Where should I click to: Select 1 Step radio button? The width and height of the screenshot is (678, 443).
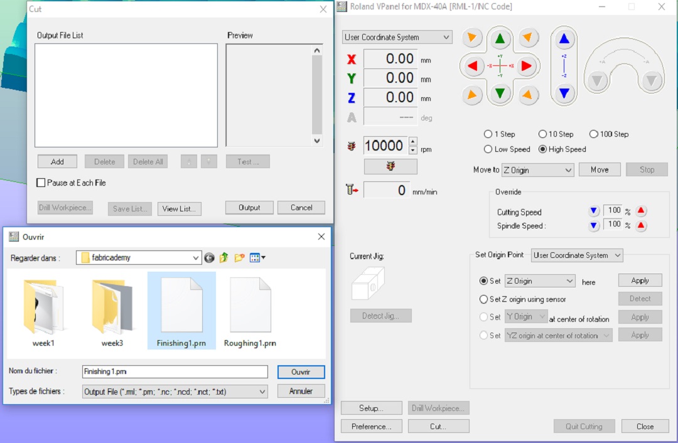tap(488, 134)
